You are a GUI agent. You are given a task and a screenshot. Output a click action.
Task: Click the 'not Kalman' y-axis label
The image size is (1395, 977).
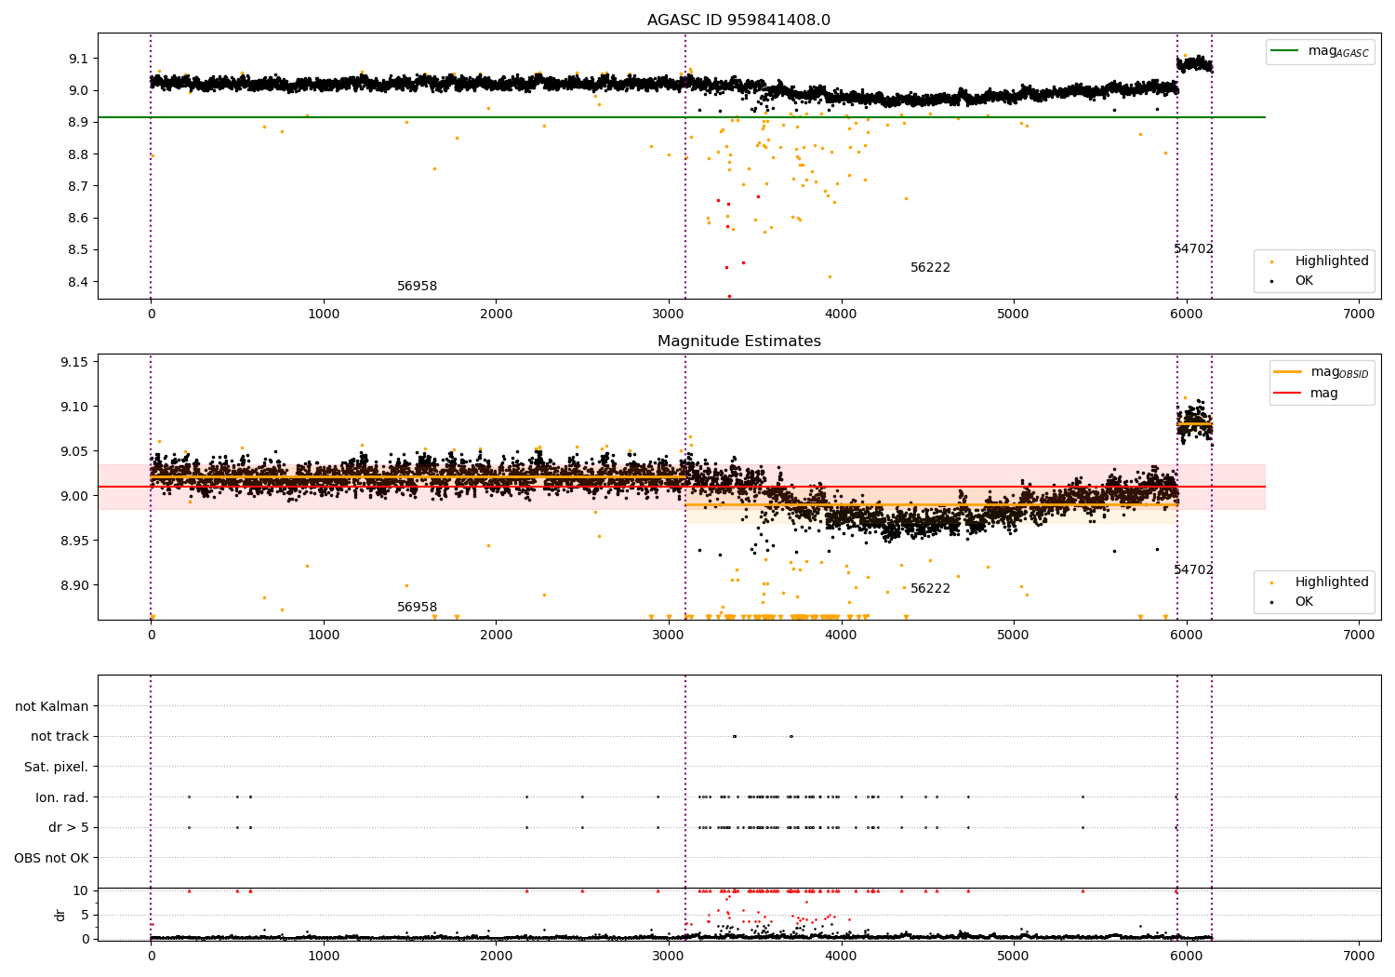[52, 706]
